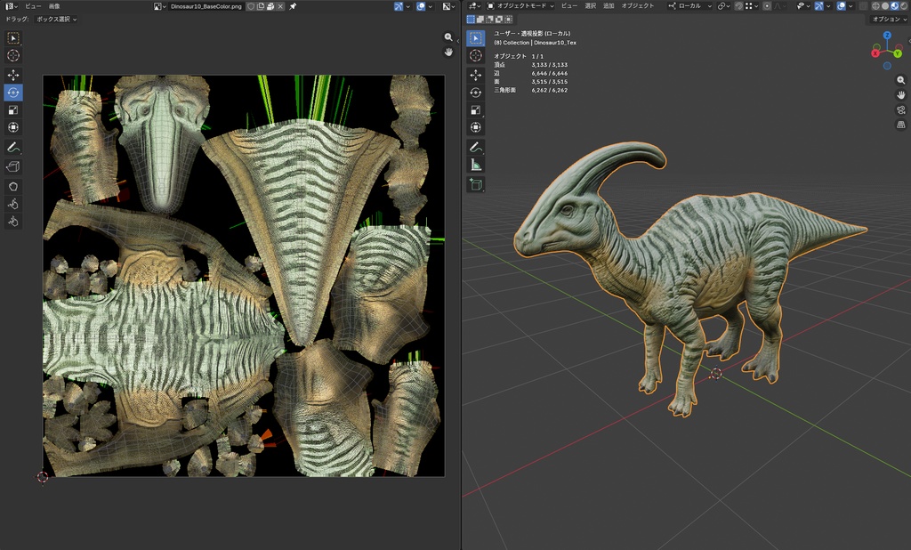Image resolution: width=911 pixels, height=550 pixels.
Task: Select the 2D Cursor tool in UV editor
Action: click(x=12, y=55)
